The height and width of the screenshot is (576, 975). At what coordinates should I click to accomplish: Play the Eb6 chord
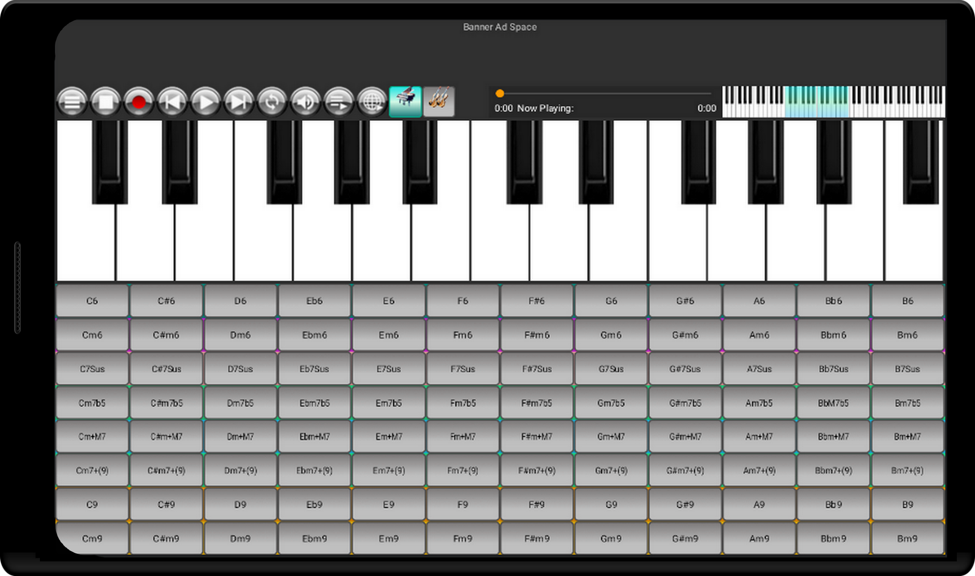click(315, 301)
